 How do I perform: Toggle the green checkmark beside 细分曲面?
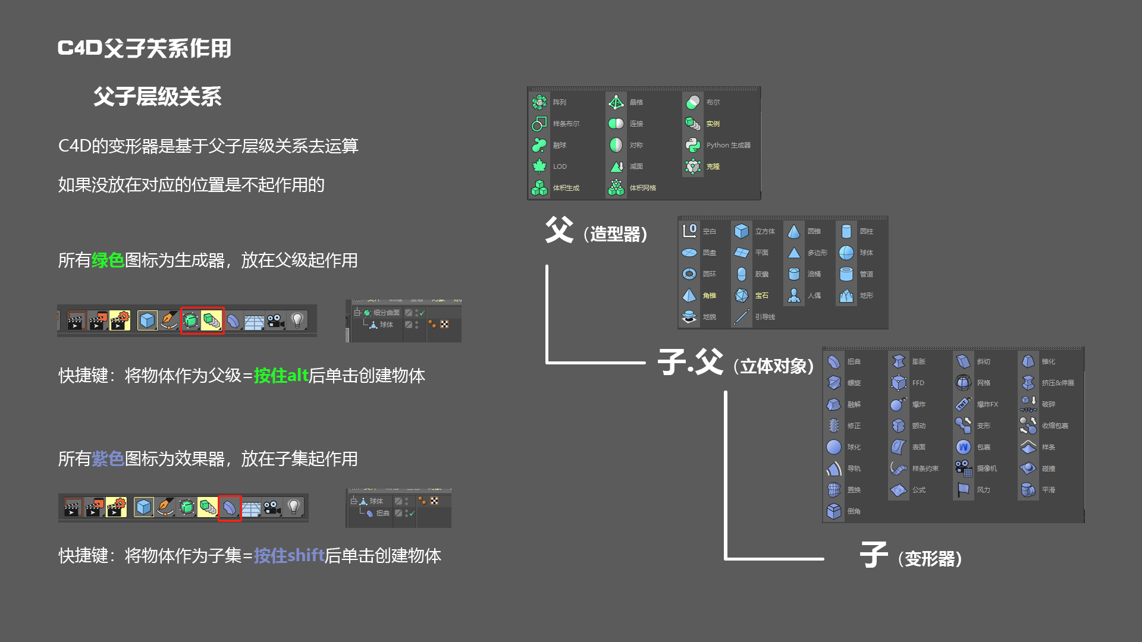(422, 313)
